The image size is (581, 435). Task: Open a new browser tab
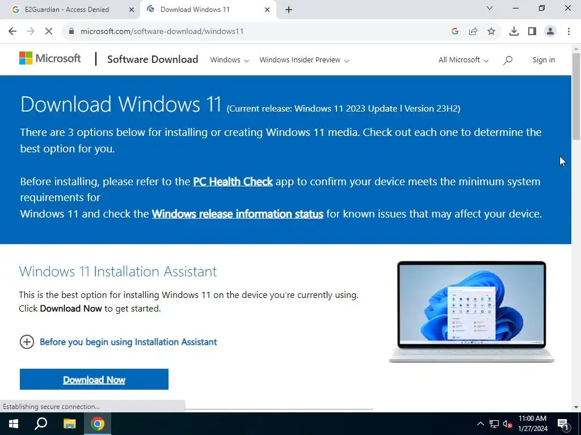(289, 10)
